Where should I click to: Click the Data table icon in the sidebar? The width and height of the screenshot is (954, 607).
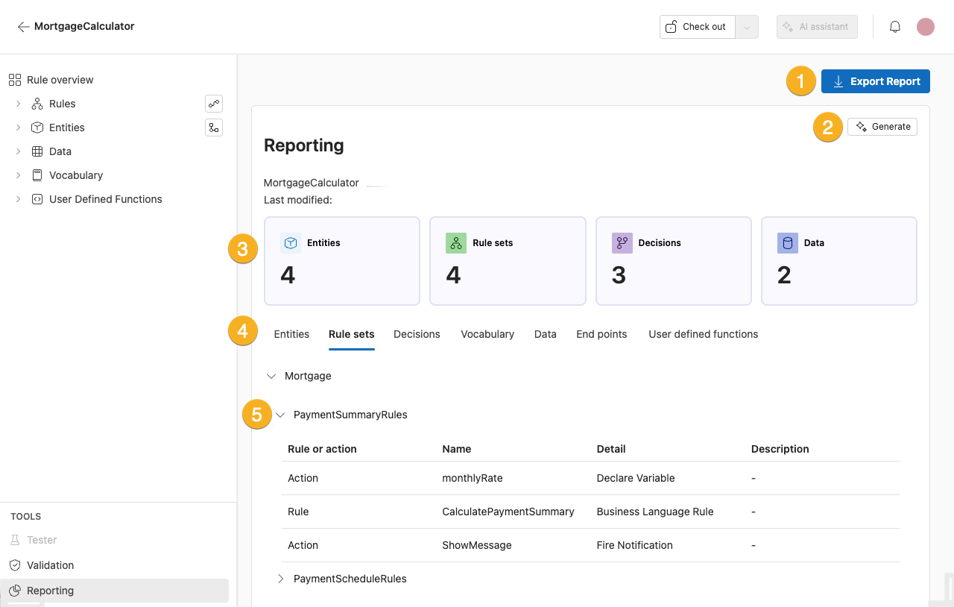pos(37,151)
